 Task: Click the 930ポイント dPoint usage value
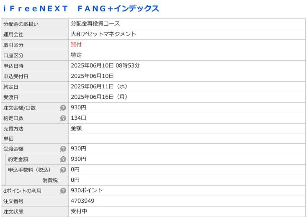[x=87, y=190]
